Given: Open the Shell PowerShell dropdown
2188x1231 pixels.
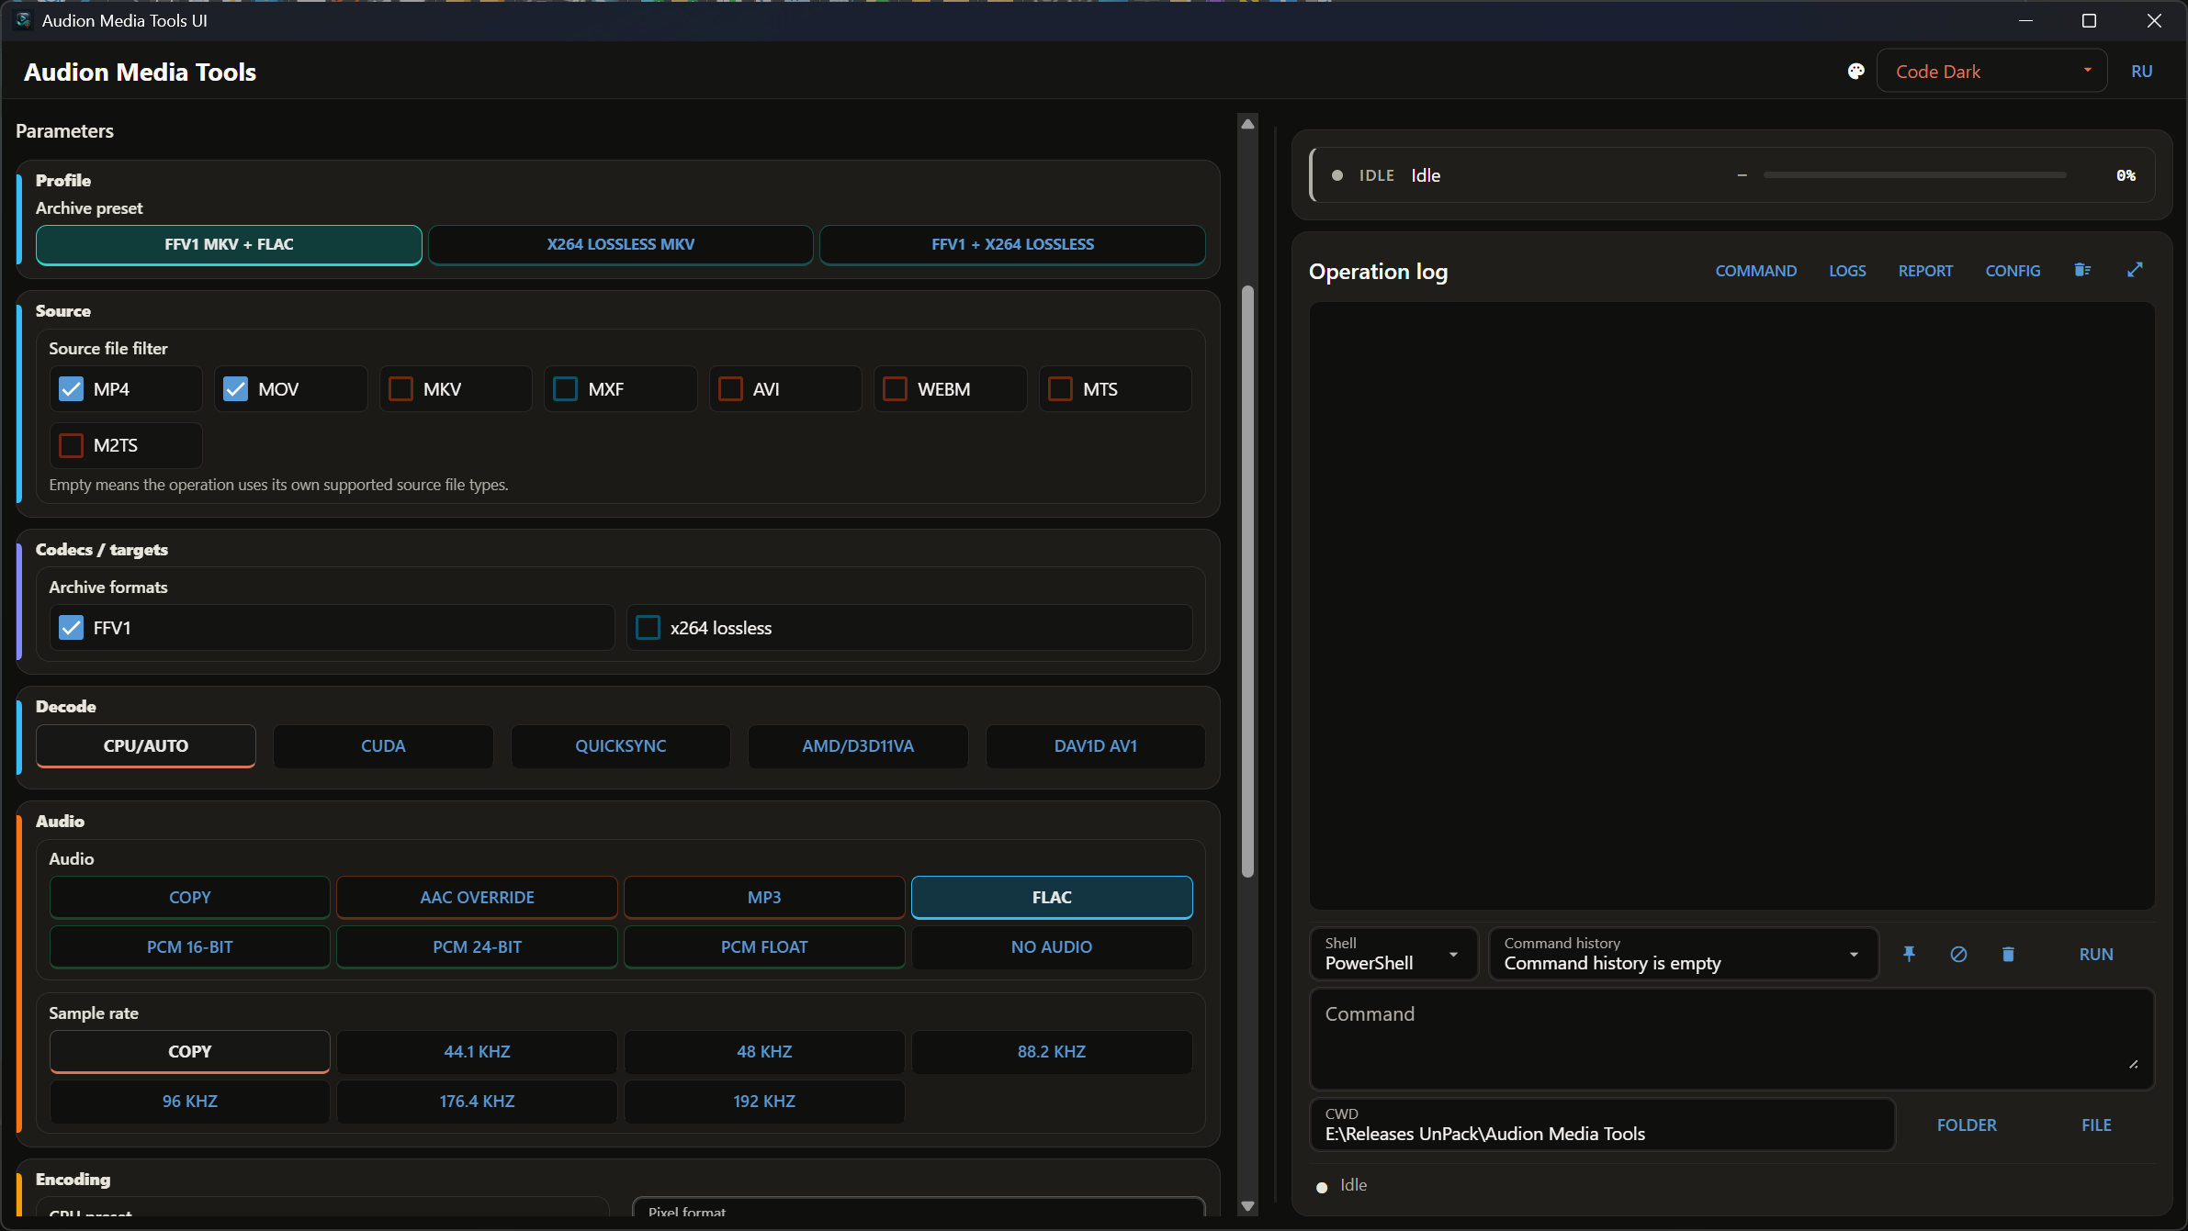Looking at the screenshot, I should [1393, 954].
